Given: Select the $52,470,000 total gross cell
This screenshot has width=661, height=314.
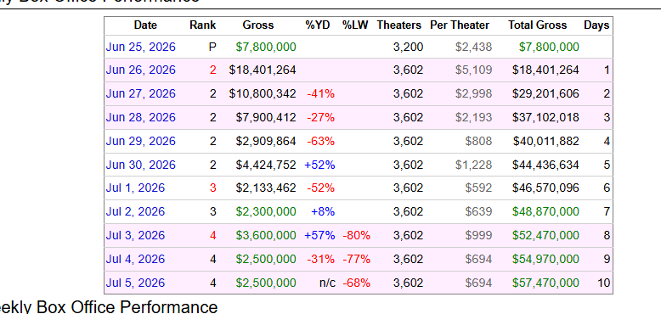Looking at the screenshot, I should [x=545, y=235].
